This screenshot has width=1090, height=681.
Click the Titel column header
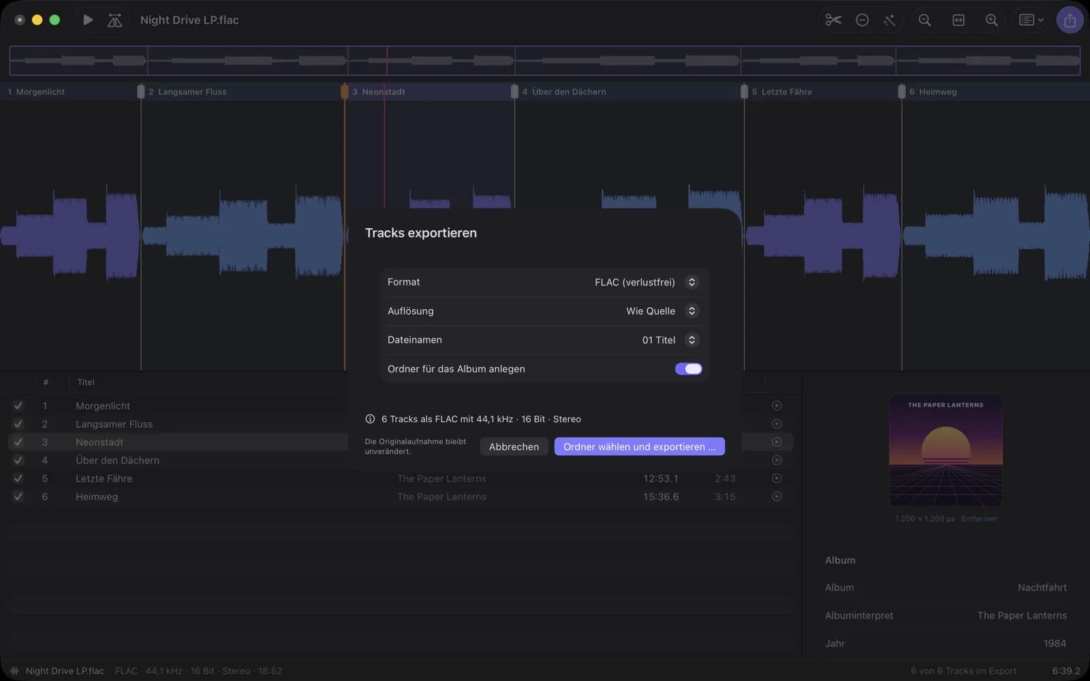(86, 382)
